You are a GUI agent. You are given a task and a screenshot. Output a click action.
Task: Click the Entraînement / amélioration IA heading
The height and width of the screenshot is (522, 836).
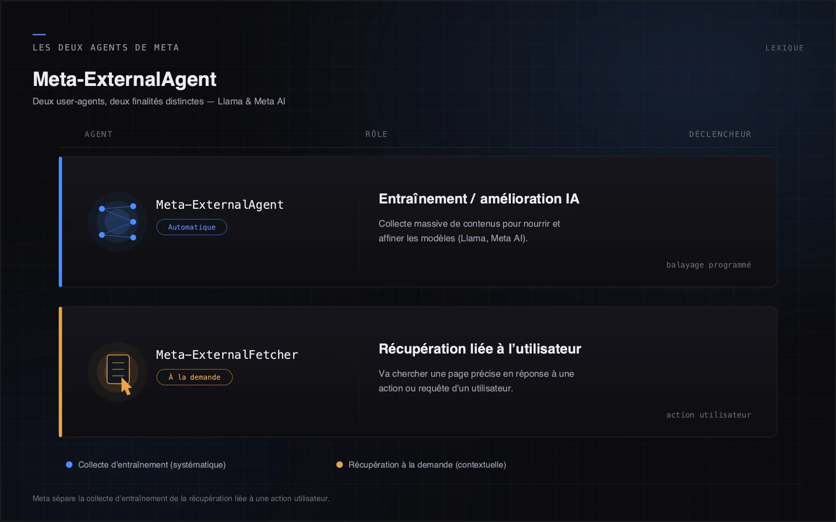pyautogui.click(x=479, y=199)
